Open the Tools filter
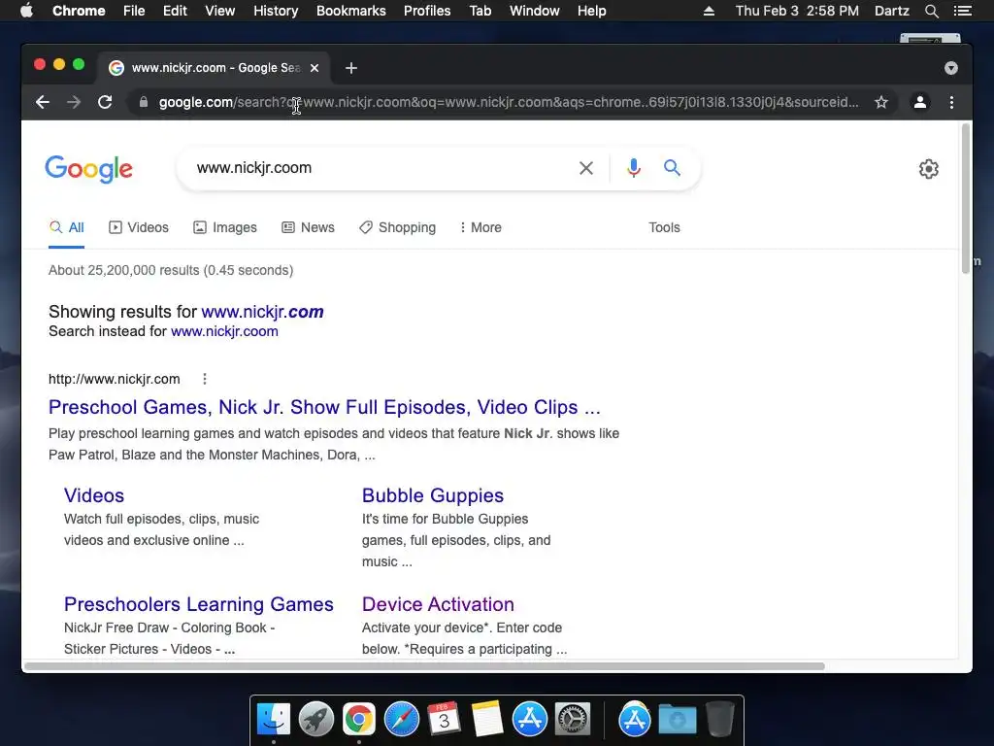The height and width of the screenshot is (746, 994). [x=664, y=227]
